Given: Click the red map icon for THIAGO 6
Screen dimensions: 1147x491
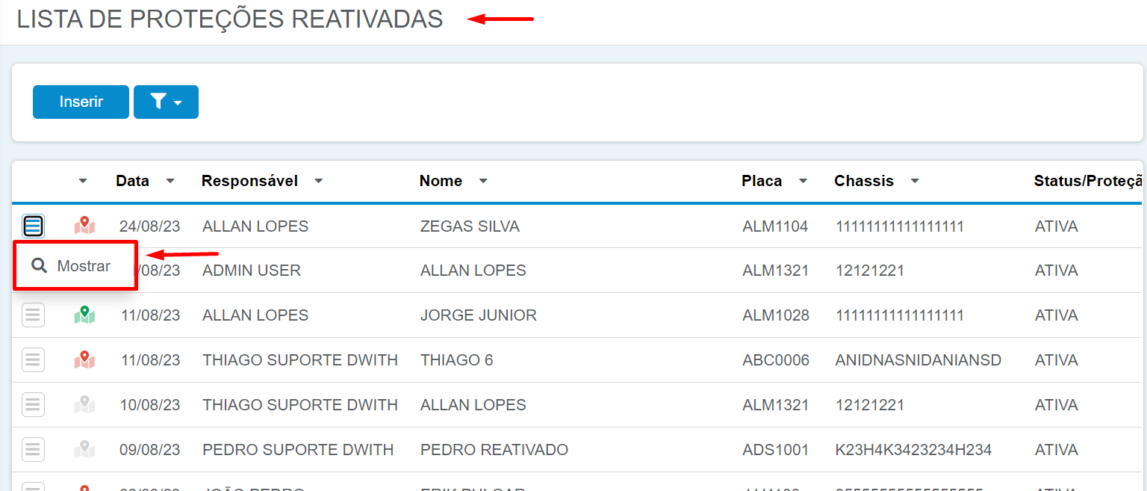Looking at the screenshot, I should click(x=84, y=359).
